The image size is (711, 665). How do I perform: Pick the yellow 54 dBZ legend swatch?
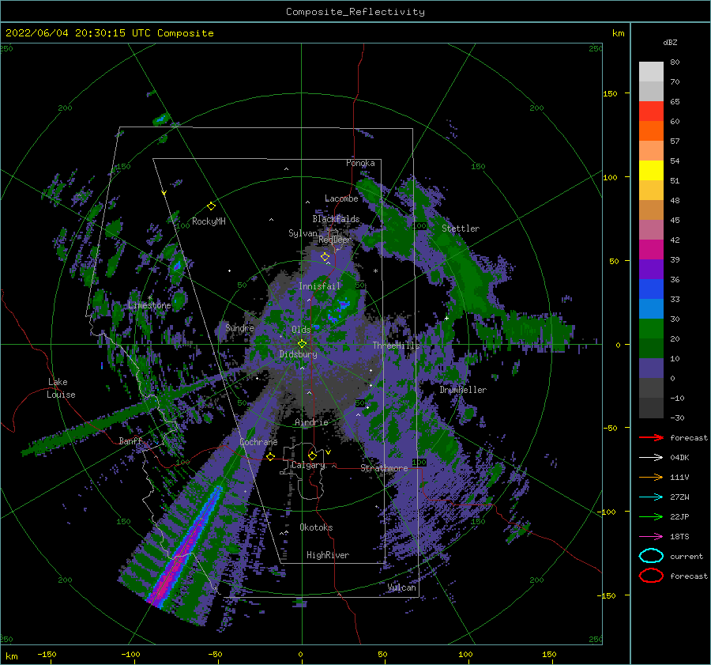(651, 170)
